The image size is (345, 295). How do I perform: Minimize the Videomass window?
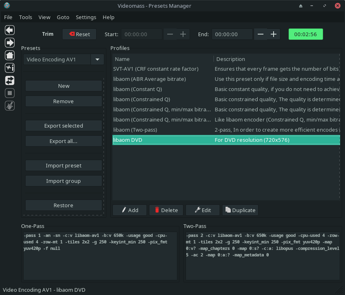click(x=312, y=6)
